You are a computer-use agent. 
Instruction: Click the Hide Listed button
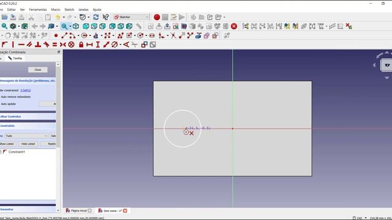28,144
